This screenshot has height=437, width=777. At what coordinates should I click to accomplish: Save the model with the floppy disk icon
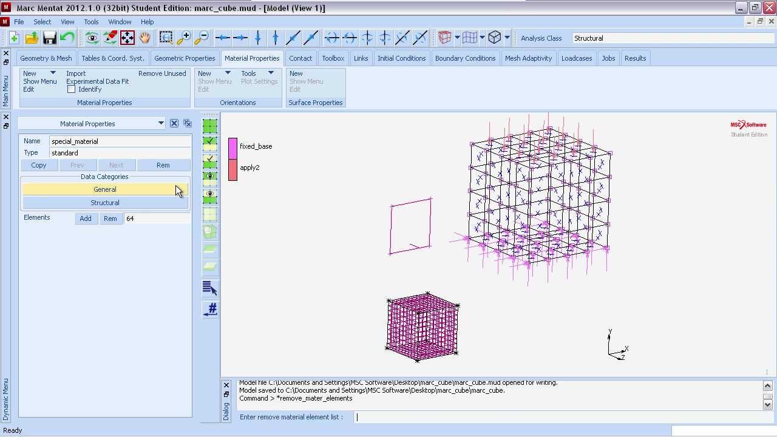click(x=49, y=38)
